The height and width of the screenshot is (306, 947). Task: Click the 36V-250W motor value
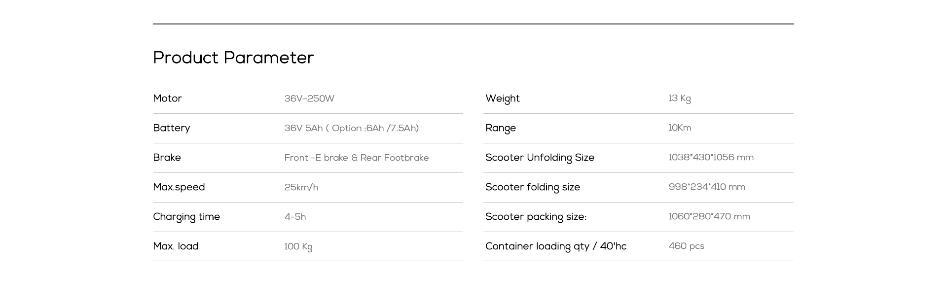click(x=309, y=99)
